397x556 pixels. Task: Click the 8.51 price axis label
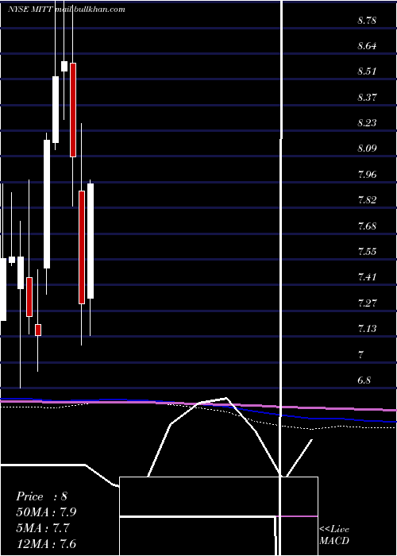(x=367, y=71)
